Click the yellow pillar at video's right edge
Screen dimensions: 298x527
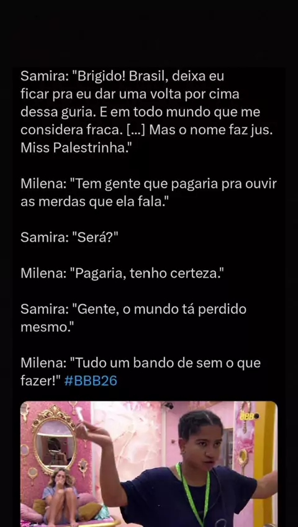coord(264,463)
